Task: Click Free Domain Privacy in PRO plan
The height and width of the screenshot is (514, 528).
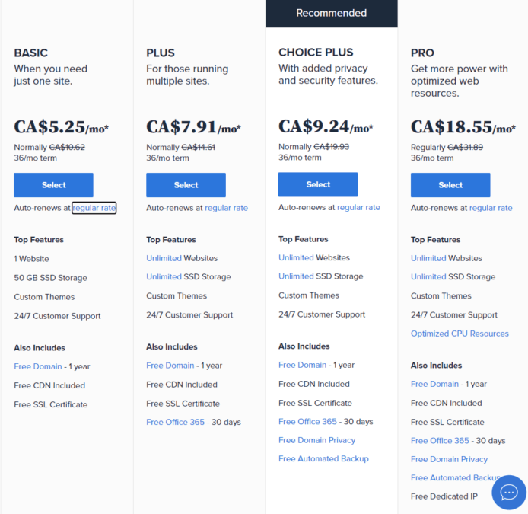Action: click(449, 459)
